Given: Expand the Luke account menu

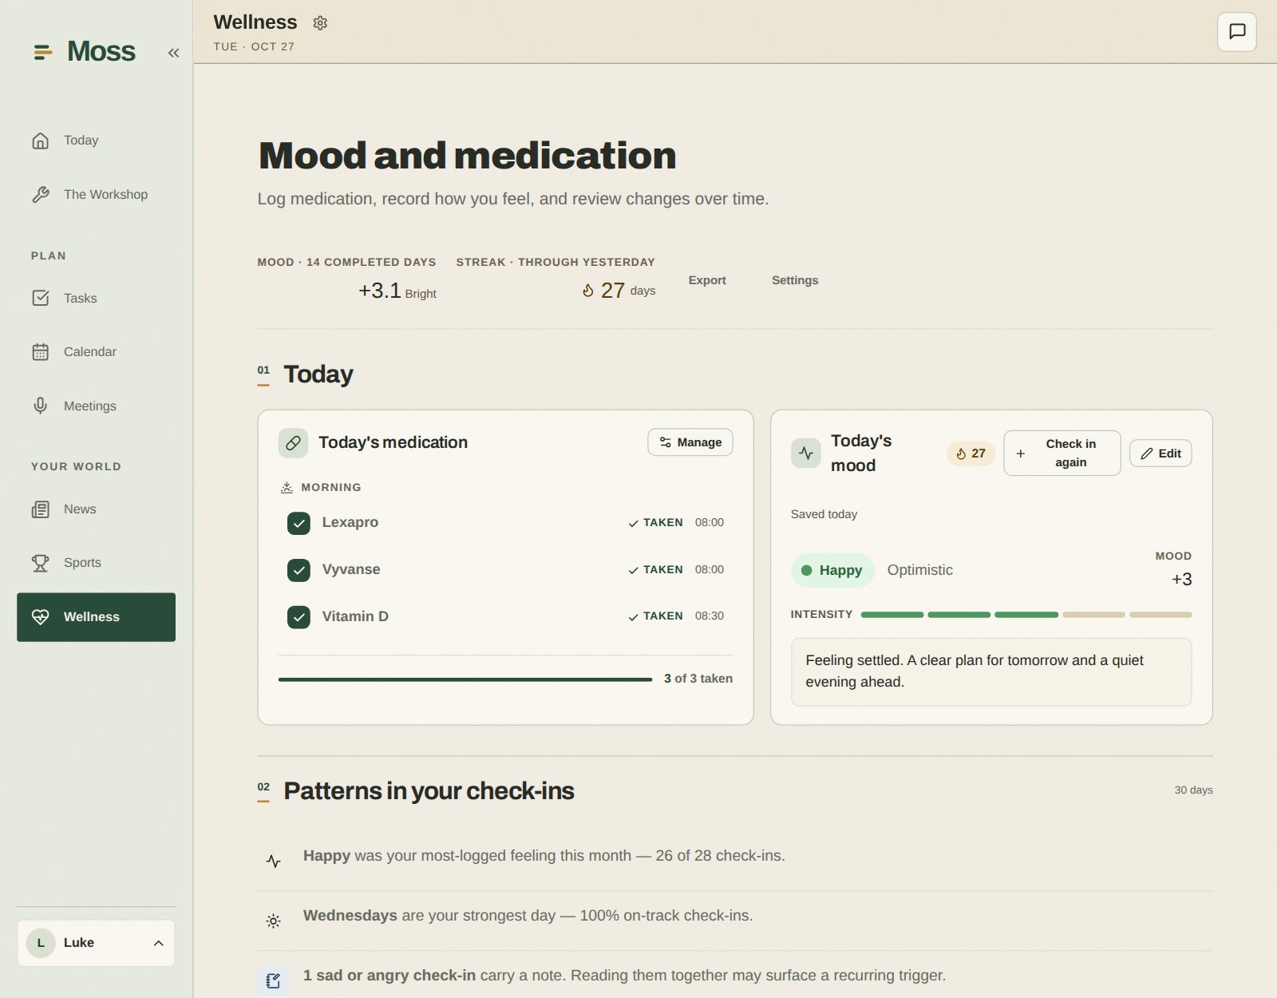Looking at the screenshot, I should [x=96, y=944].
